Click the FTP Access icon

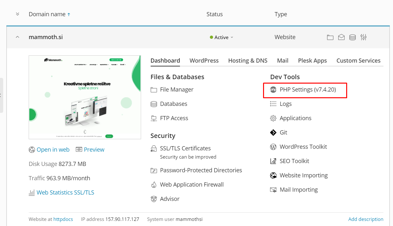point(154,118)
